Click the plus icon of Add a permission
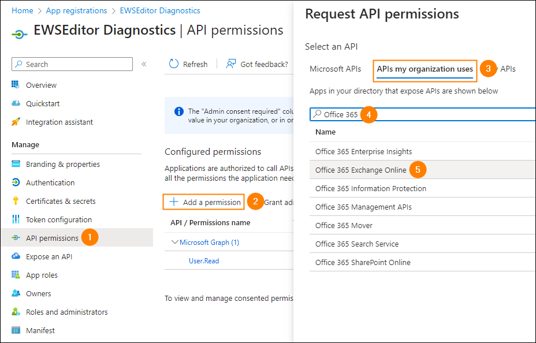This screenshot has width=536, height=343. (174, 202)
